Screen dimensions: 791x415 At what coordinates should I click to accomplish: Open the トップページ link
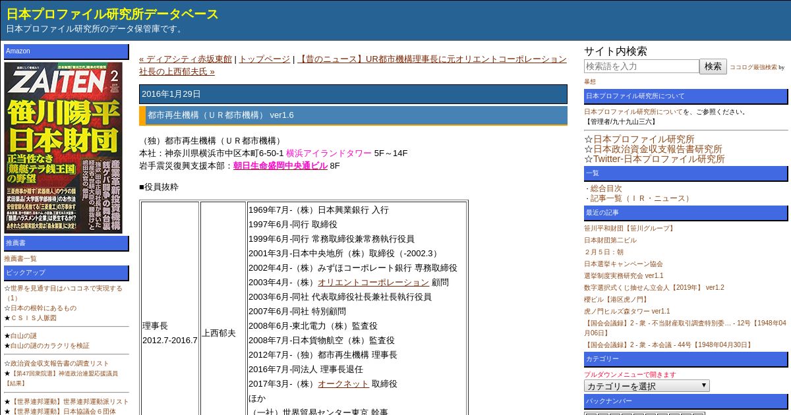(264, 59)
